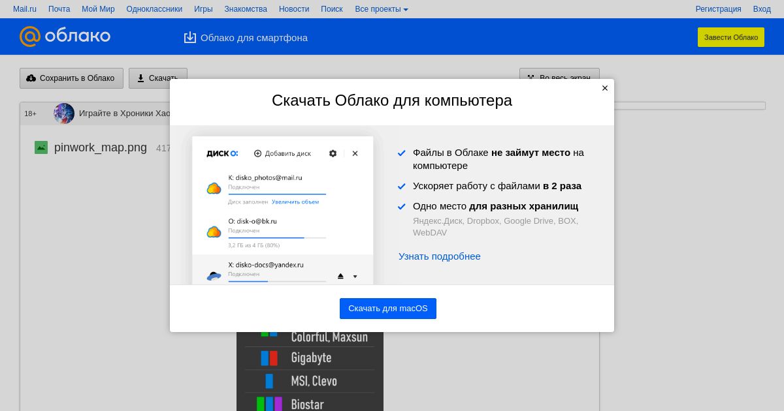Open the Игры top link
The image size is (784, 411).
pos(203,9)
